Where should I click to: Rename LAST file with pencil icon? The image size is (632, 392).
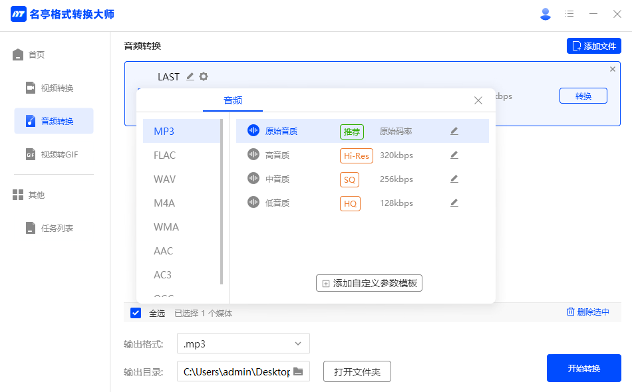tap(190, 76)
